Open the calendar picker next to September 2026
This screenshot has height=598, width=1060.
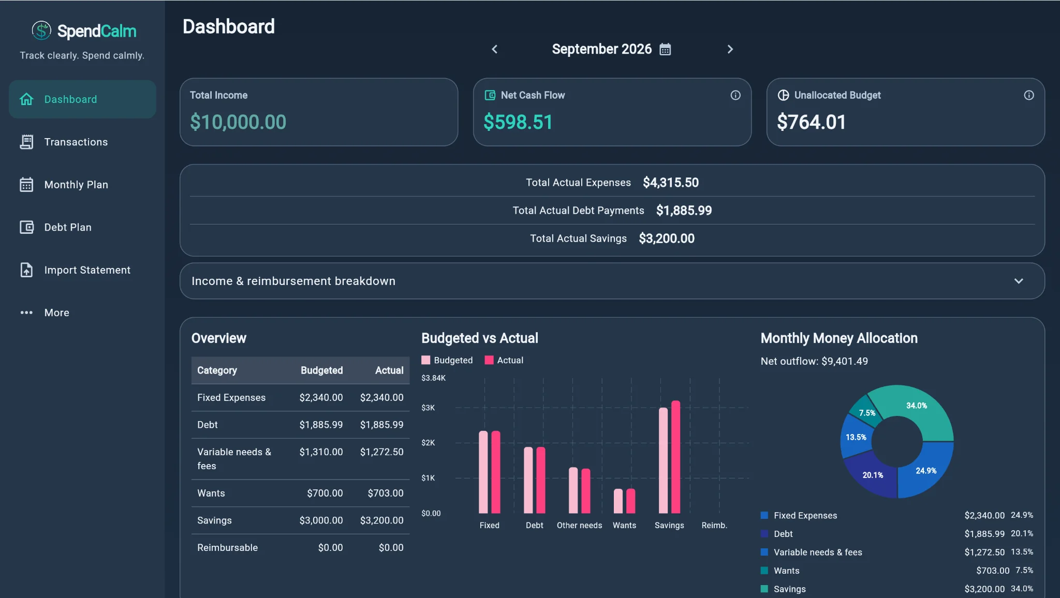[x=665, y=49]
